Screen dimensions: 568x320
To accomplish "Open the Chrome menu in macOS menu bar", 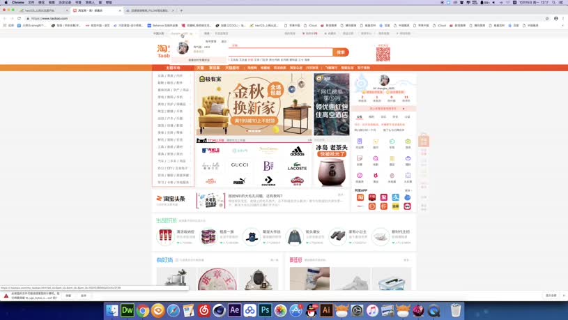I will (17, 2).
